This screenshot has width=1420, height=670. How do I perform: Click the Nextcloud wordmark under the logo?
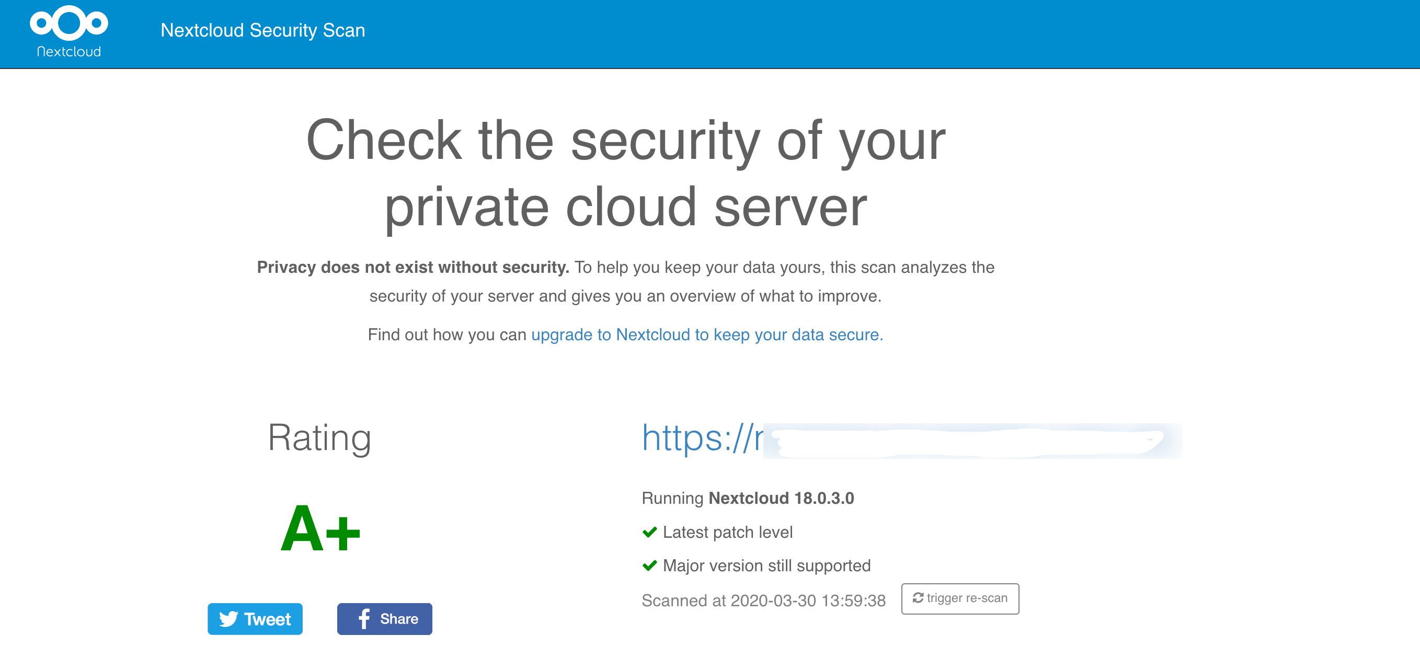[x=69, y=52]
